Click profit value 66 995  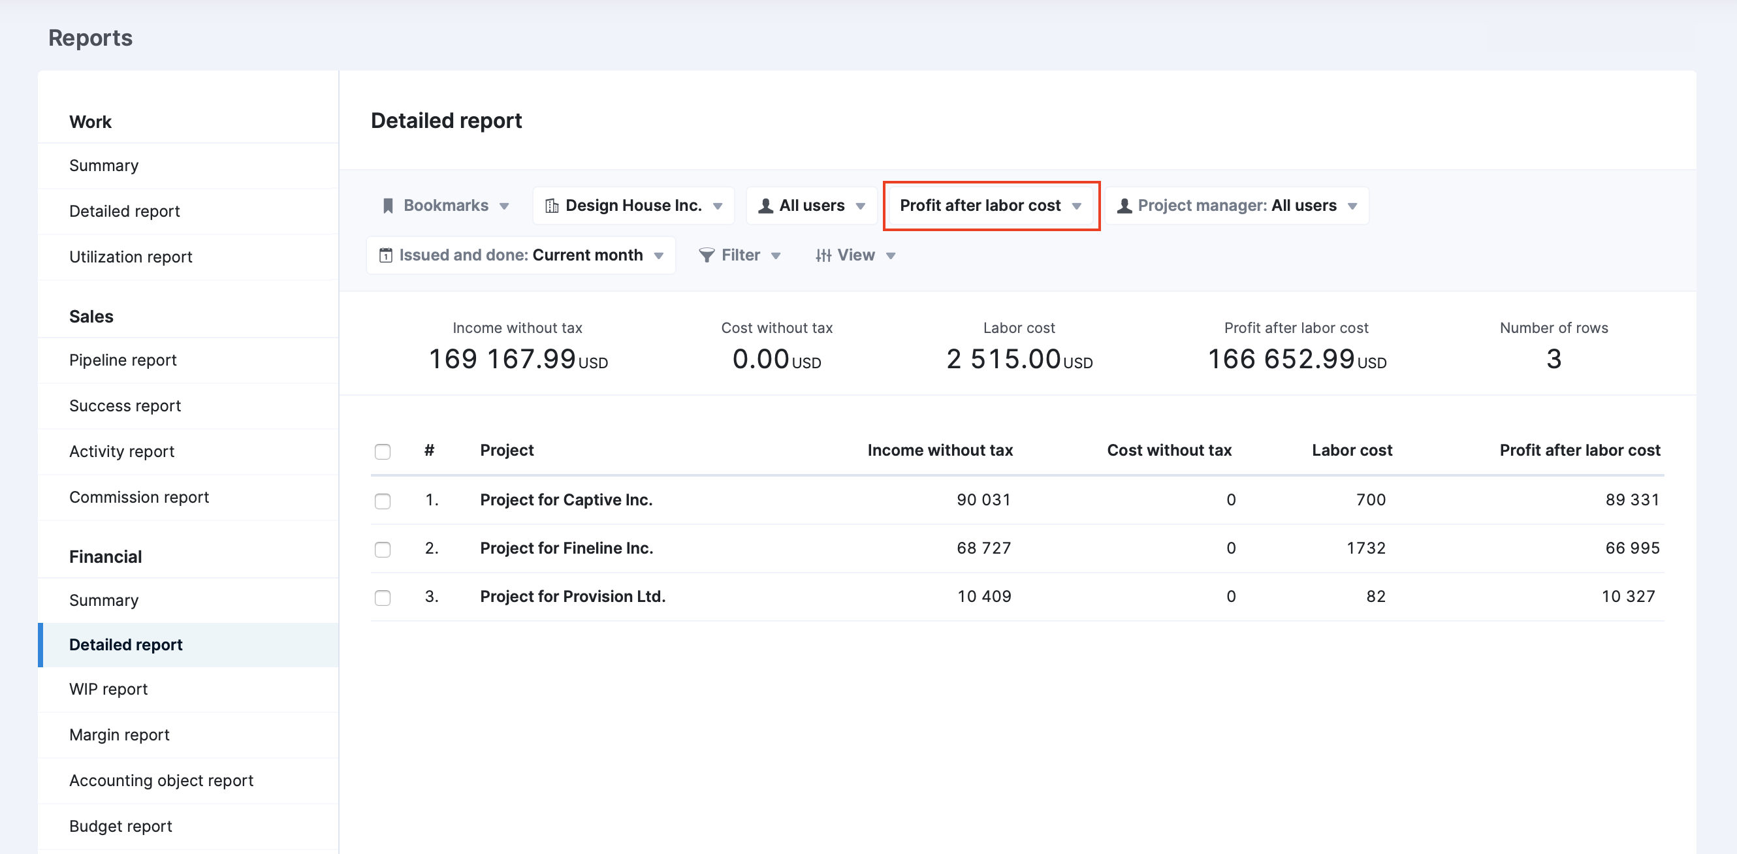click(x=1633, y=548)
